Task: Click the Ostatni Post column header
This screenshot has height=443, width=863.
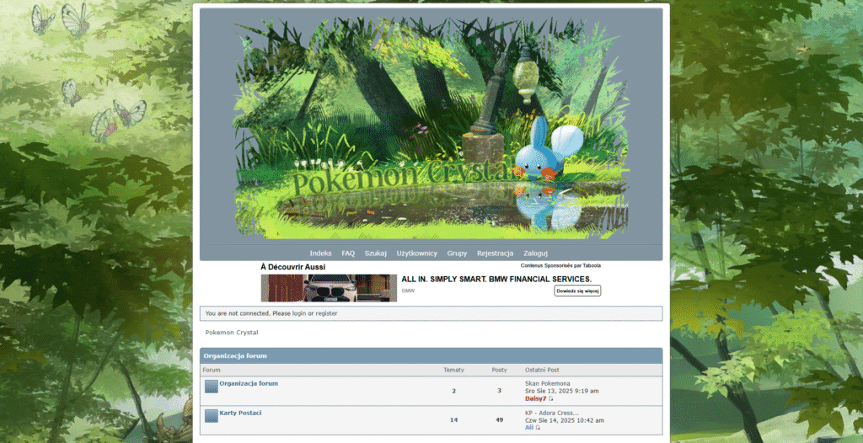Action: tap(542, 370)
